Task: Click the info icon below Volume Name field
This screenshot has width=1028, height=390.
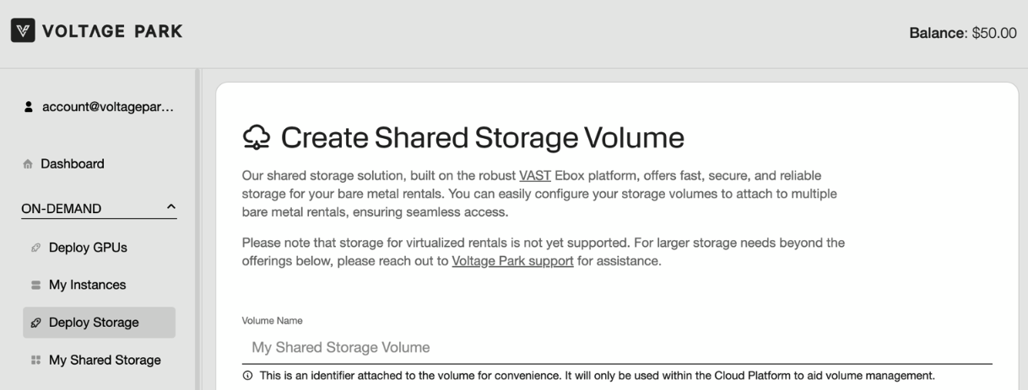Action: point(247,376)
